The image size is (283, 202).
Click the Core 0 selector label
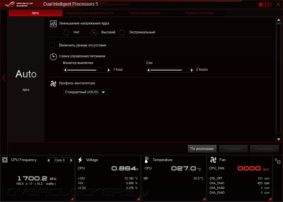tap(59, 160)
